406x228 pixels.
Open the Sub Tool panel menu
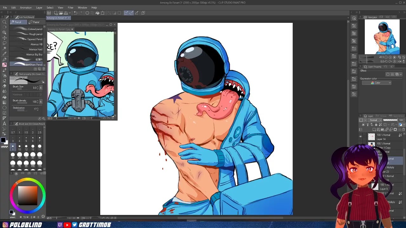tap(11, 17)
